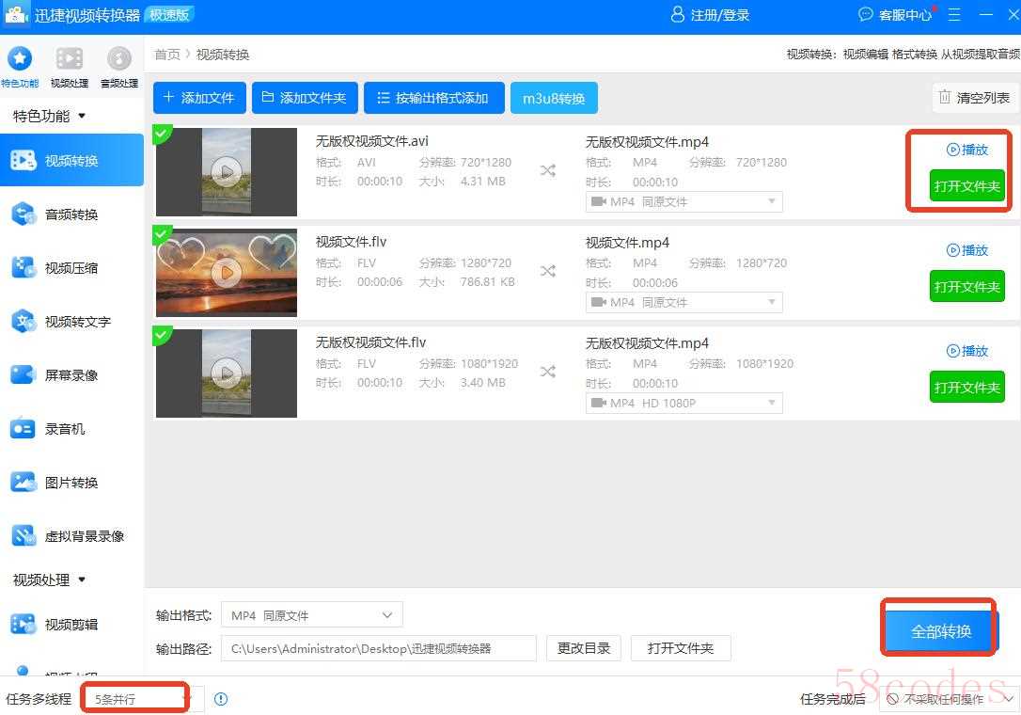Start conversion with 全部转换

pyautogui.click(x=940, y=631)
